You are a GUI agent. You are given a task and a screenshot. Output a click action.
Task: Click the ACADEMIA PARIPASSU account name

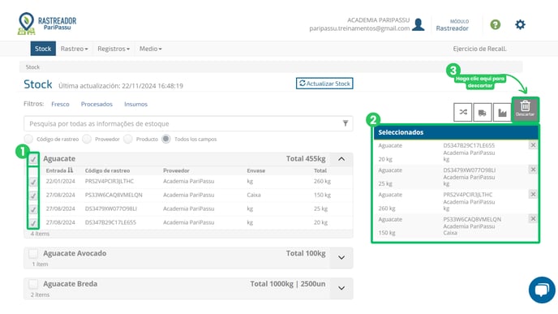pos(378,20)
